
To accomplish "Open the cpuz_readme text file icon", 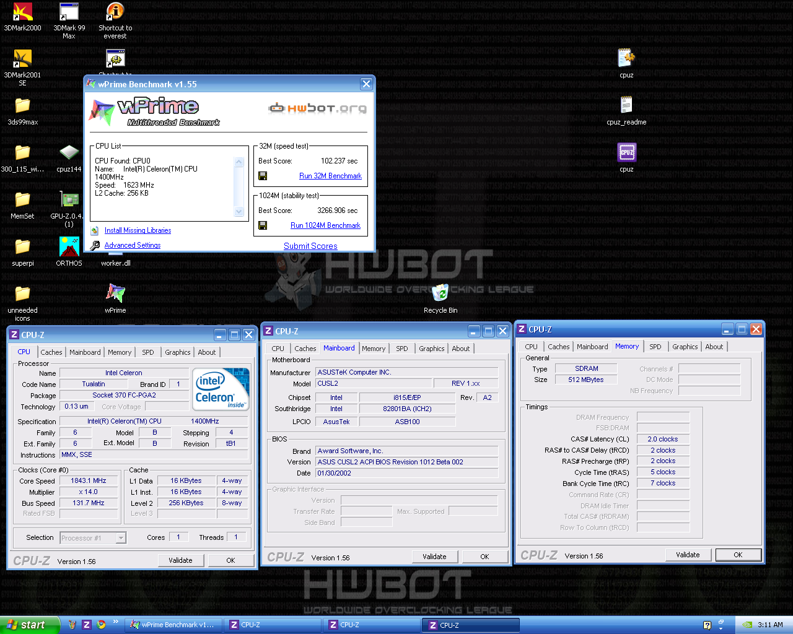I will coord(626,106).
